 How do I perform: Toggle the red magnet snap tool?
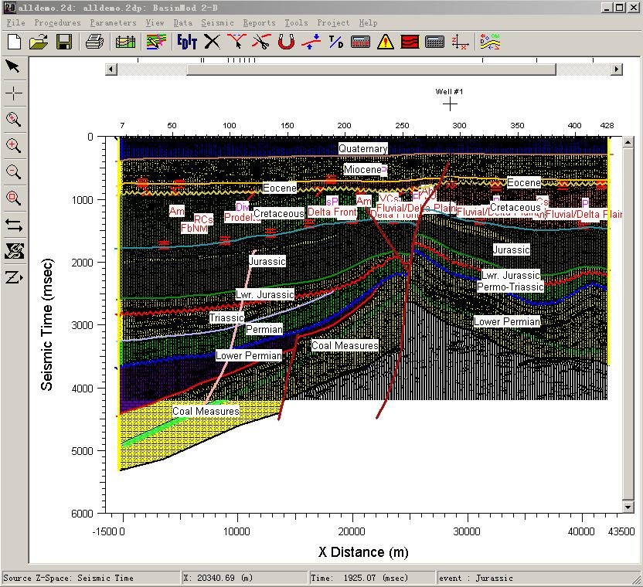coord(286,42)
